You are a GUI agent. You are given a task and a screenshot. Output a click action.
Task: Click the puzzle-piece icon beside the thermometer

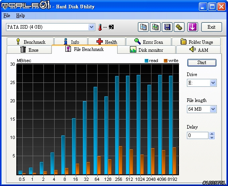click(x=111, y=27)
